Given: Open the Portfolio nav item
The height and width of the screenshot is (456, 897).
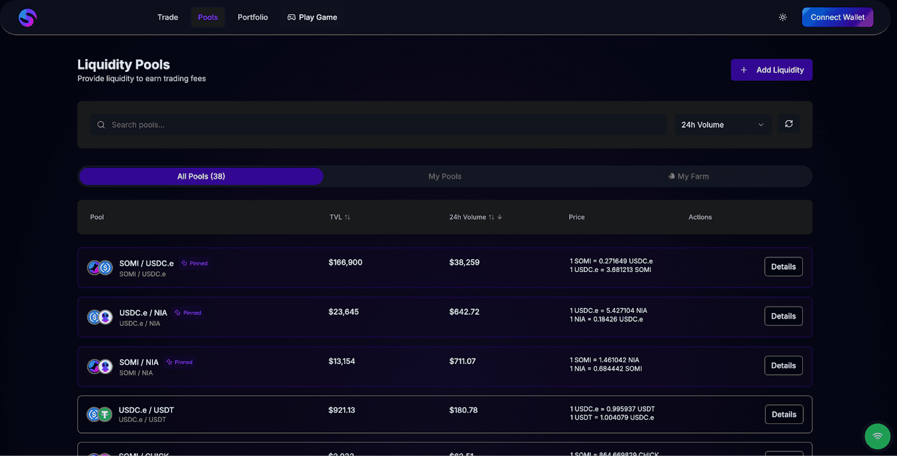Looking at the screenshot, I should pyautogui.click(x=253, y=17).
